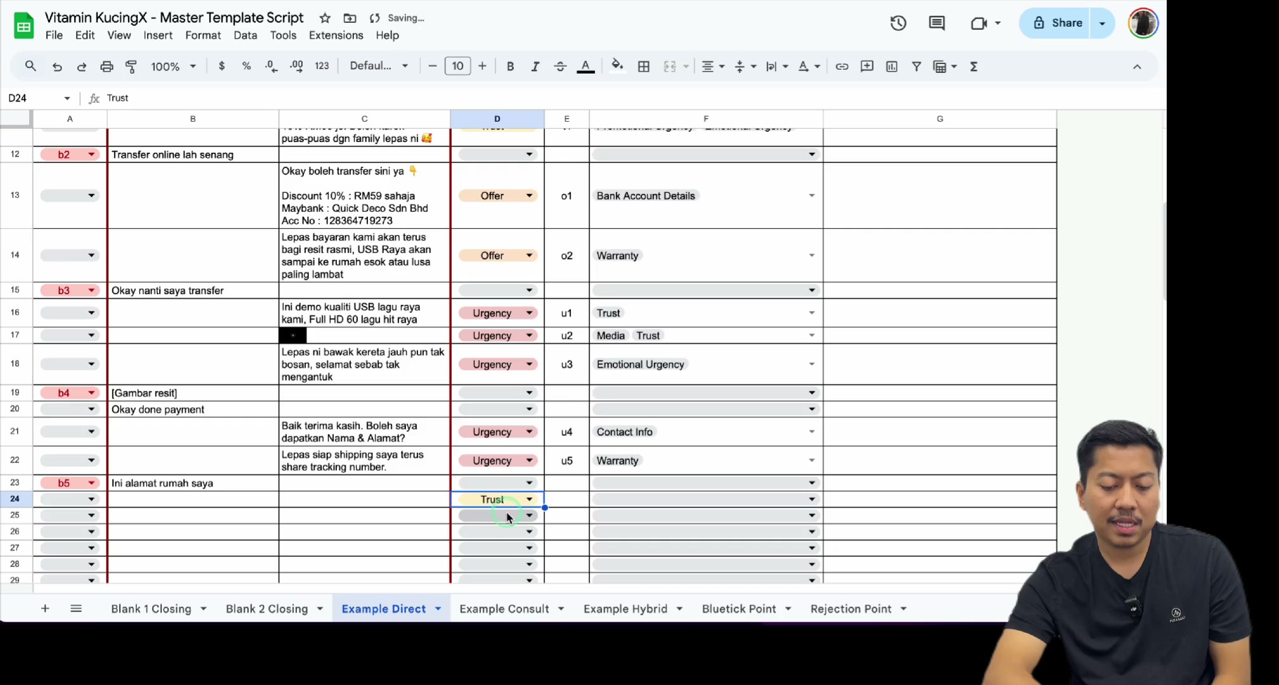Screen dimensions: 1279x685
Task: Star the document
Action: tap(325, 18)
